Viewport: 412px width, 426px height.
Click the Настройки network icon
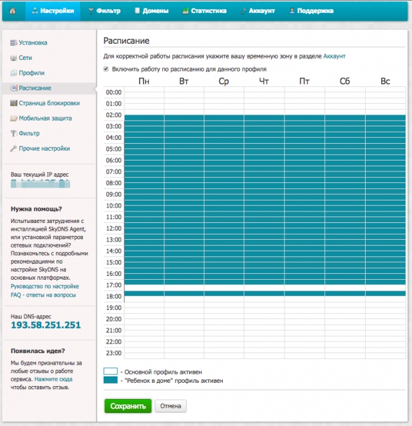click(35, 11)
